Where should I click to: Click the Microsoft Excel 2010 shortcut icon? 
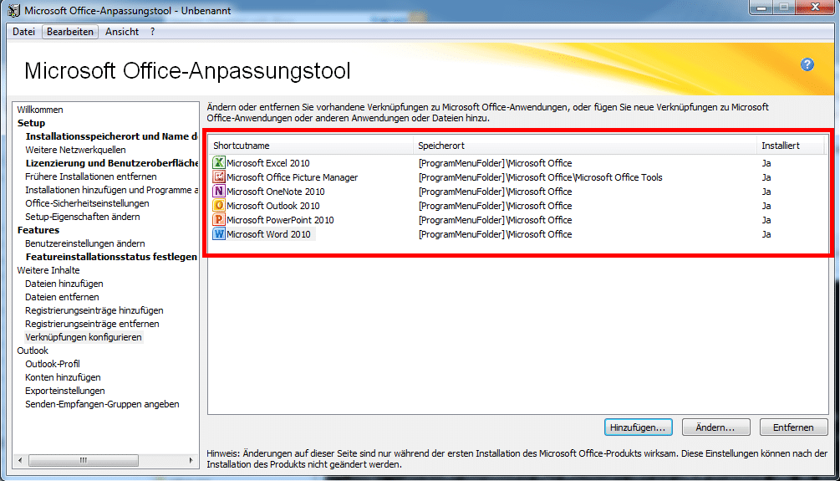click(x=219, y=162)
